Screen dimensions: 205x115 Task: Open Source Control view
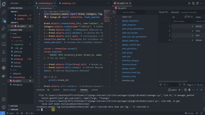(4, 20)
